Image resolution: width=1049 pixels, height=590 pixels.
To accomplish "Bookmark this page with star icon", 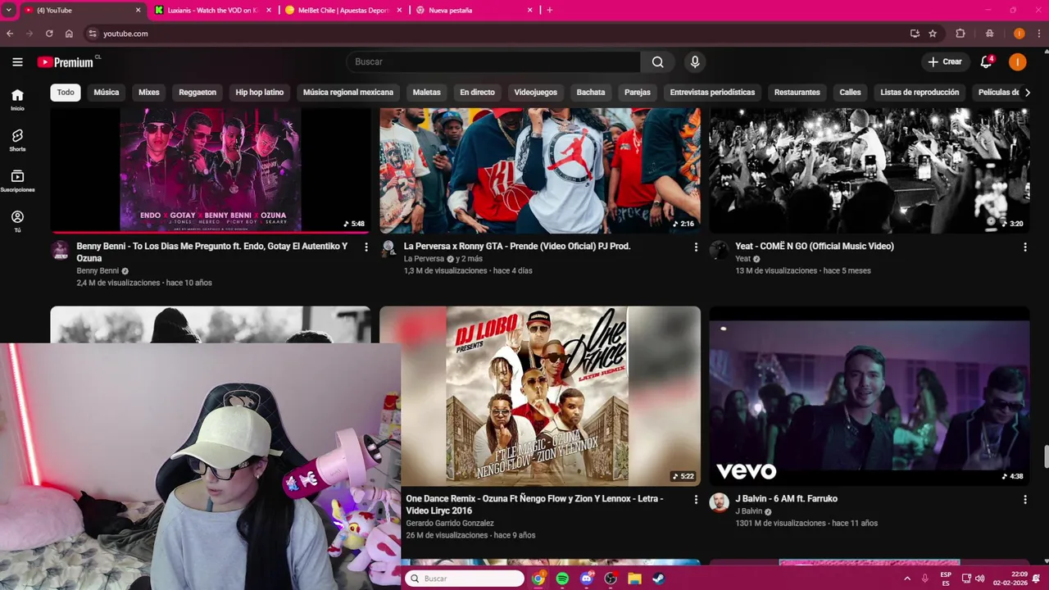I will [933, 34].
